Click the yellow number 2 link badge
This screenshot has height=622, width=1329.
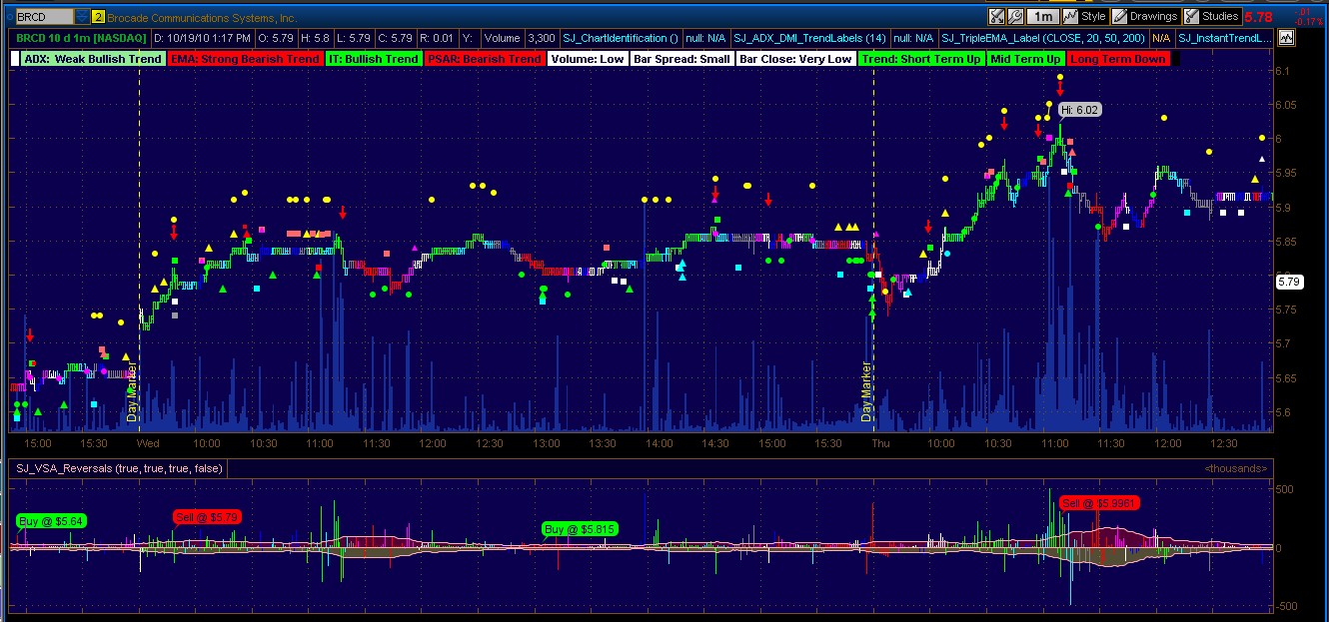pos(98,17)
